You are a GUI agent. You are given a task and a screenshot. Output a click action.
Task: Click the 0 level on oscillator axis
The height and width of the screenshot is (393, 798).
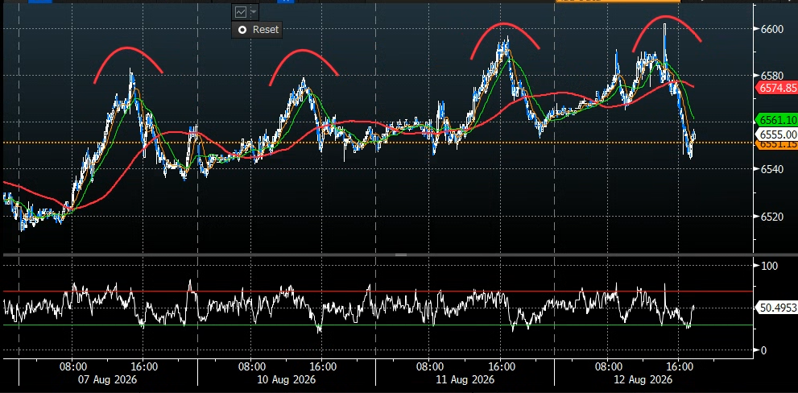pyautogui.click(x=763, y=350)
